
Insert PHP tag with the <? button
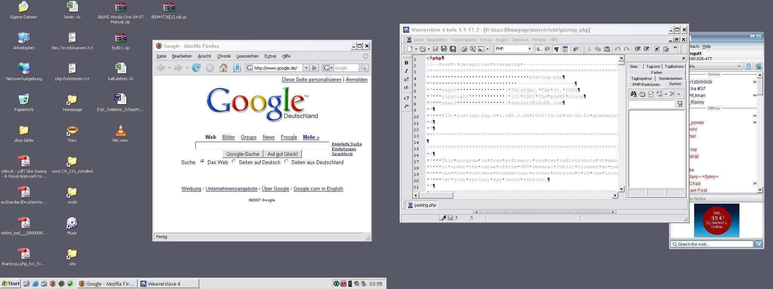click(406, 98)
